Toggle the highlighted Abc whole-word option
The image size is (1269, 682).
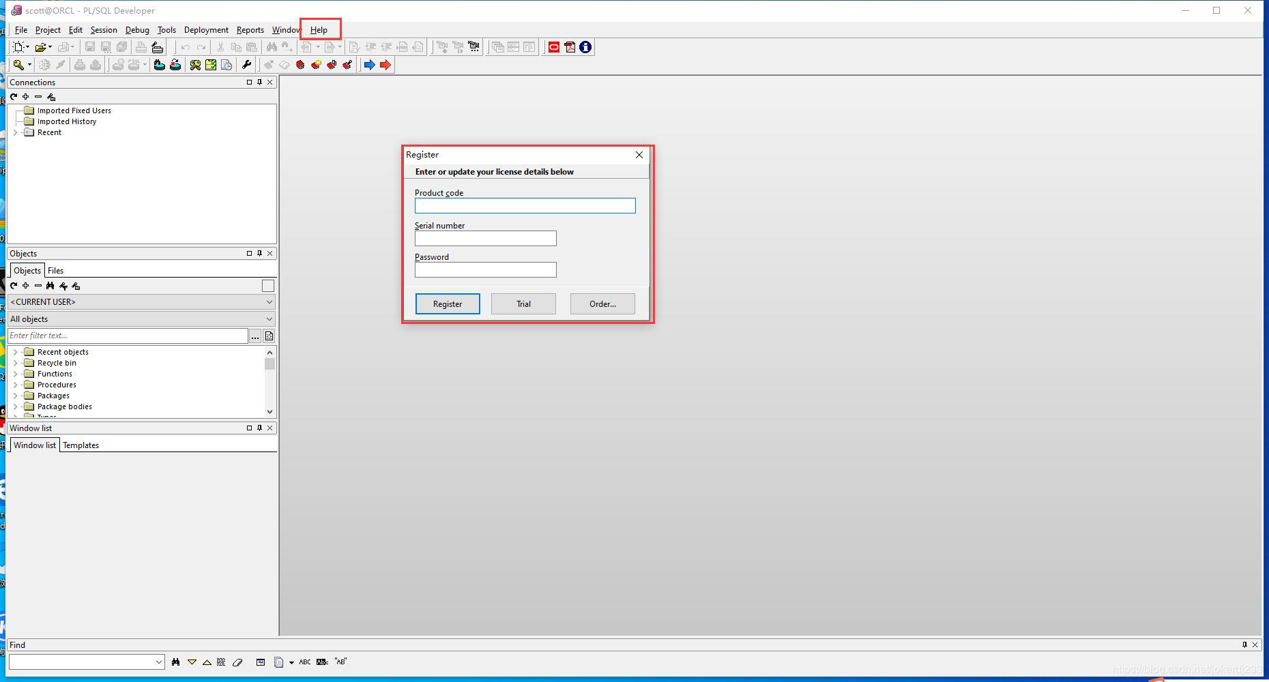pyautogui.click(x=322, y=662)
